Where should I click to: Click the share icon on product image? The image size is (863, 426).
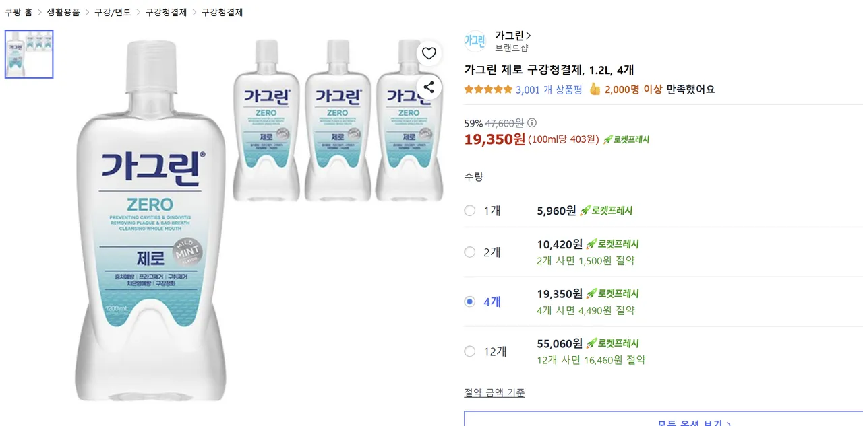tap(429, 87)
